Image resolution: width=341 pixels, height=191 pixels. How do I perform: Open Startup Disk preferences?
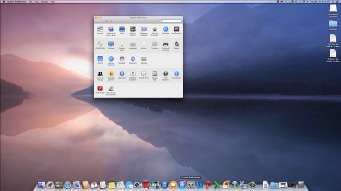pyautogui.click(x=155, y=75)
